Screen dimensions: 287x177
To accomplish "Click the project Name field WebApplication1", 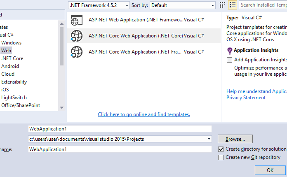I will (120, 129).
